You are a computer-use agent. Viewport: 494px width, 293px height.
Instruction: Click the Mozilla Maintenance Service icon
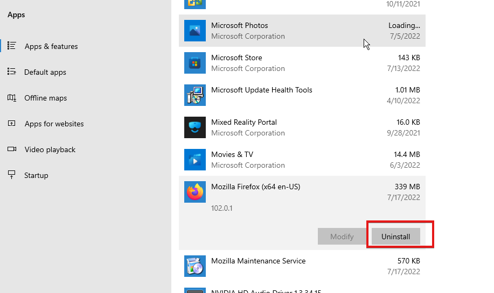pos(195,266)
